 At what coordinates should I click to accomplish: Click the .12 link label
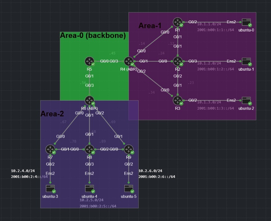coord(171,43)
